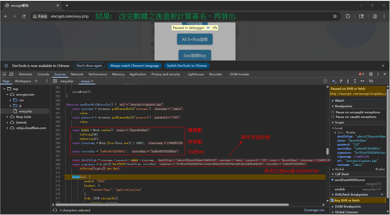
Task: Click Don't show again button
Action: coord(89,66)
